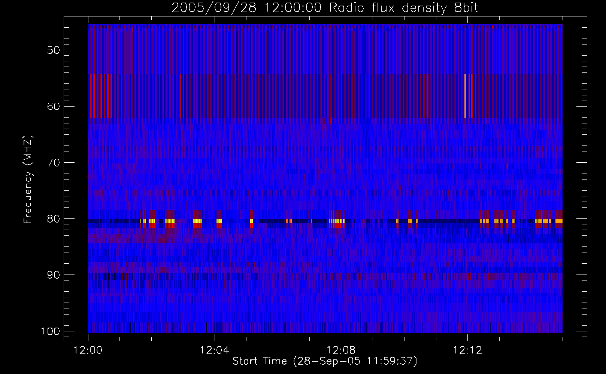Screen dimensions: 606x374
Task: Click the "12:08" time tick label
Action: click(341, 350)
